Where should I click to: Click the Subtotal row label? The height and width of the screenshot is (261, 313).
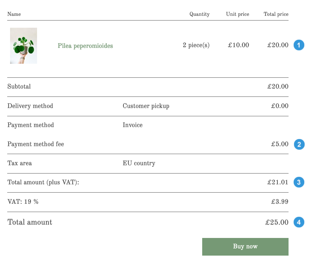19,87
